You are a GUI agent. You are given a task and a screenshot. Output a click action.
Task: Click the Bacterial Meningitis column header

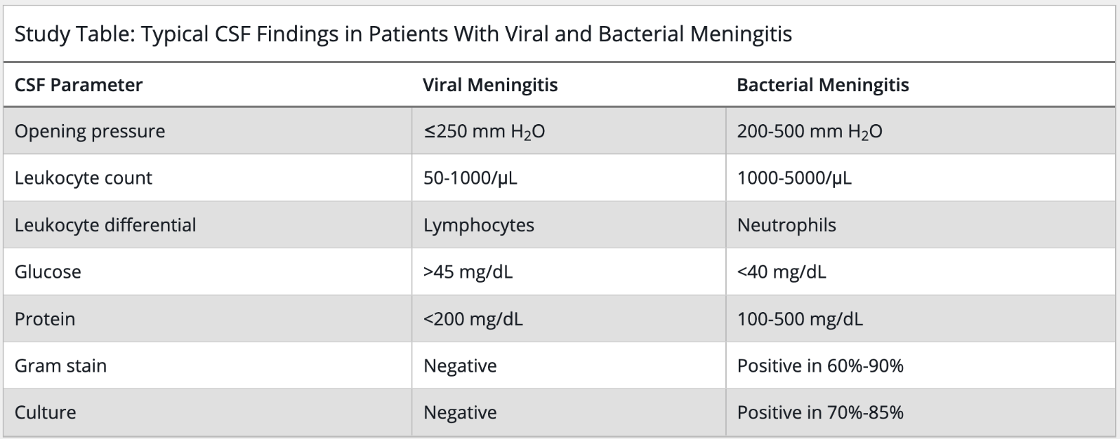(823, 85)
